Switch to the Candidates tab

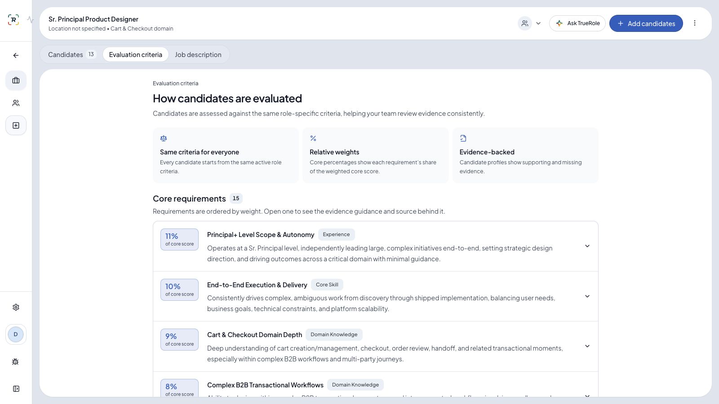[x=72, y=54]
